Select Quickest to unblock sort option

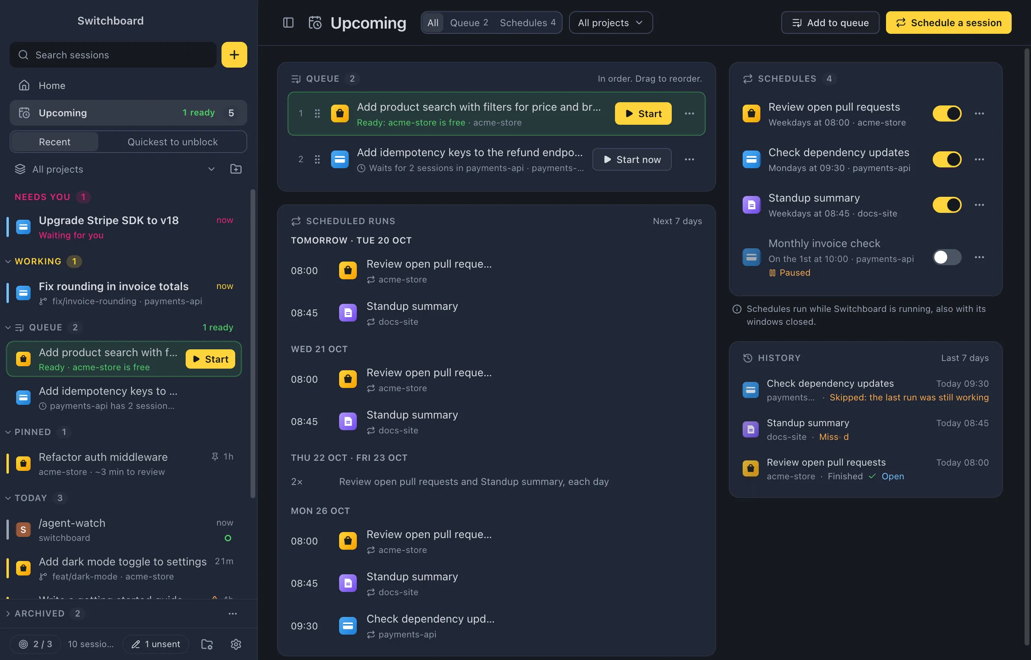(172, 142)
